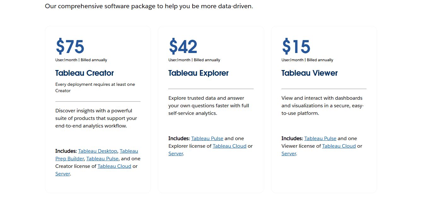Screen dimensions: 424x201
Task: Open Tableau Cloud from the Explorer card
Action: 229,146
